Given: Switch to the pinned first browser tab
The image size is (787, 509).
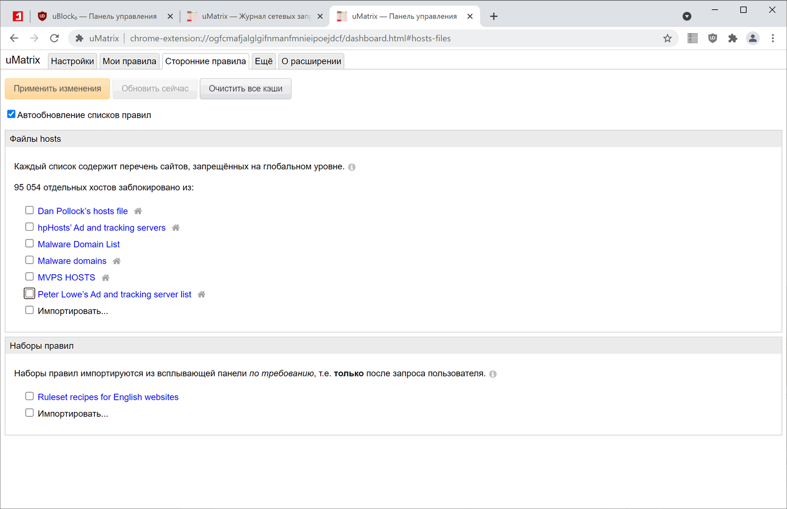Looking at the screenshot, I should point(18,16).
